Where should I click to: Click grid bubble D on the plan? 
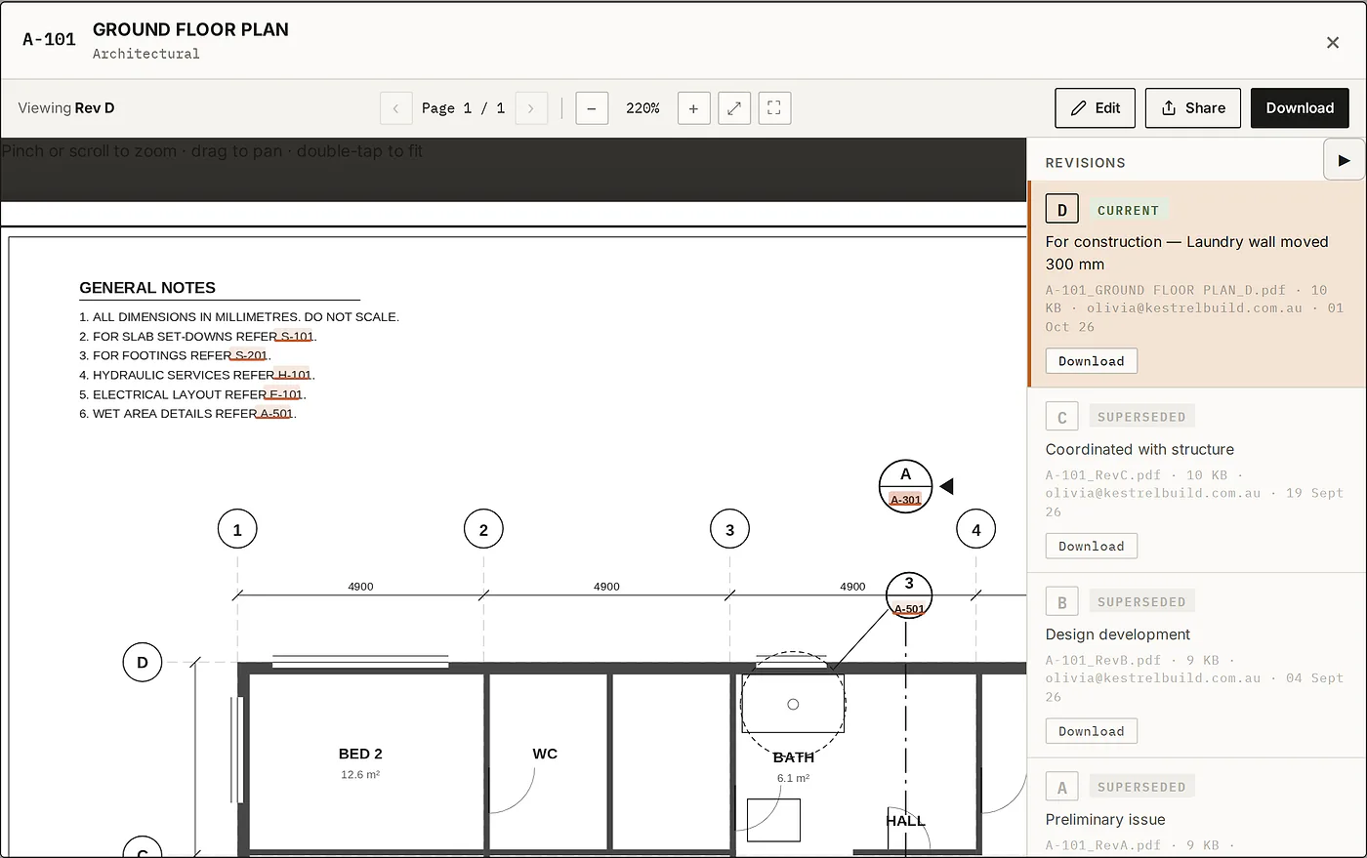pyautogui.click(x=143, y=663)
